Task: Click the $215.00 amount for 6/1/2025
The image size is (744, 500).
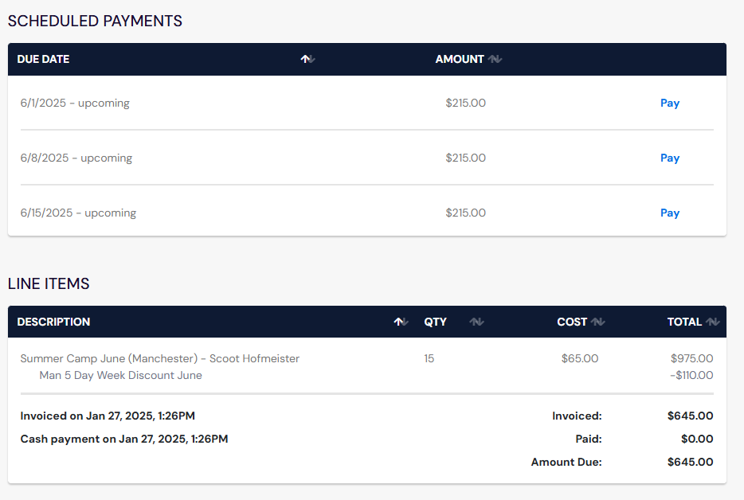Action: tap(465, 103)
